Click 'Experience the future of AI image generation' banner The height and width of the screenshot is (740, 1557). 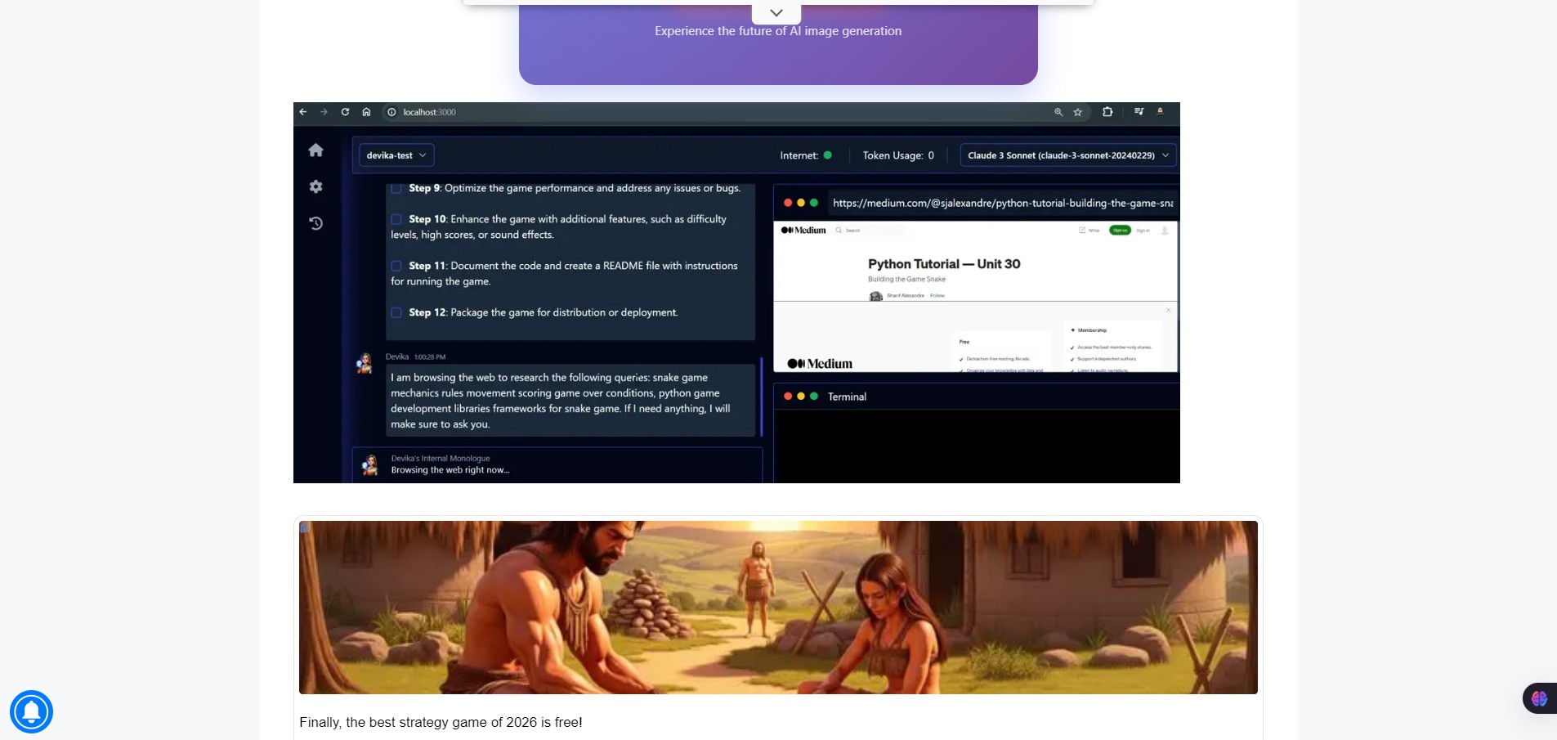778,31
